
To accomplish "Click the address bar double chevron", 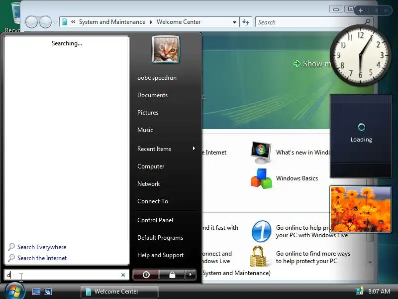I will (x=73, y=22).
